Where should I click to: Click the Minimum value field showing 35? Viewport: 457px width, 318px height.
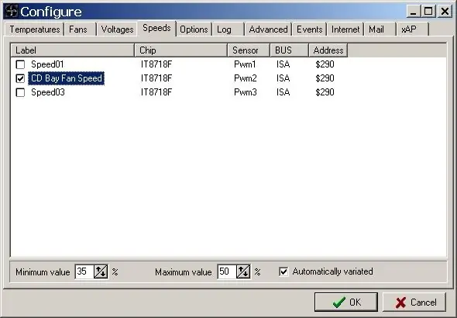pyautogui.click(x=84, y=271)
